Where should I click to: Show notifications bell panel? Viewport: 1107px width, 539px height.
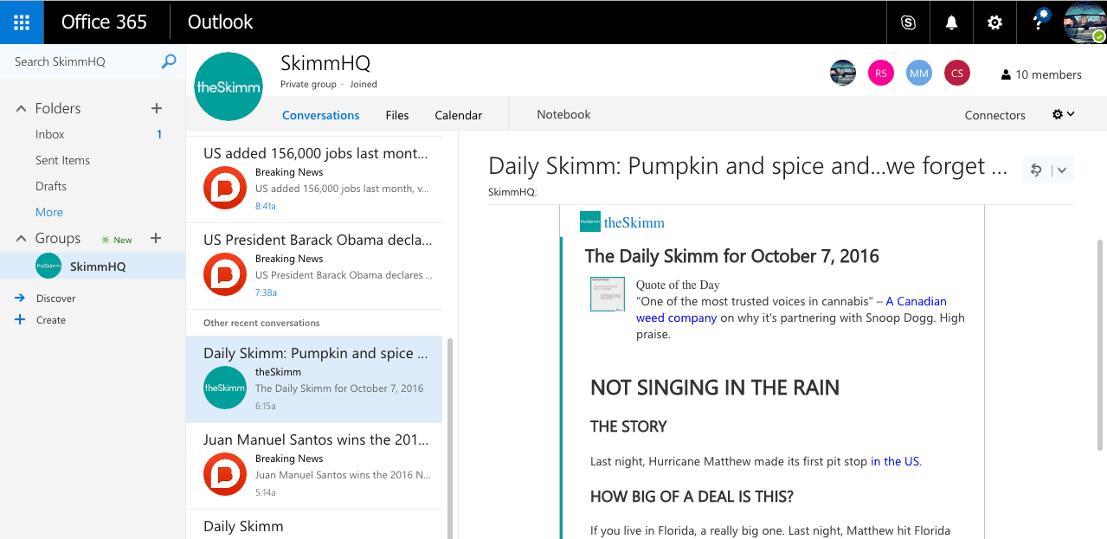click(x=951, y=22)
